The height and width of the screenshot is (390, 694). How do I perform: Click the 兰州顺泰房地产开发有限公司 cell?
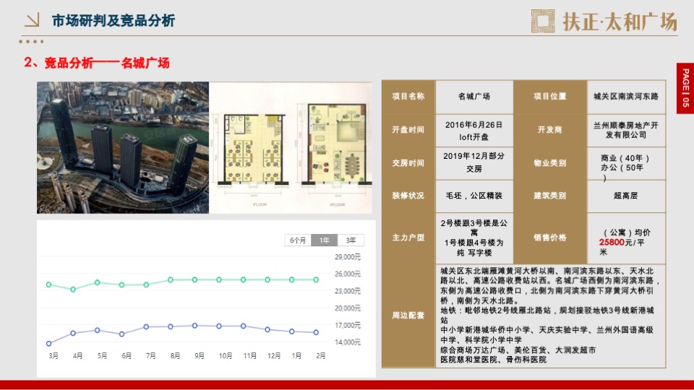(x=626, y=130)
